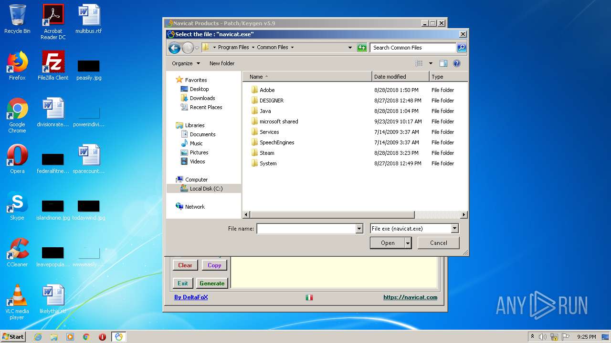The image size is (611, 343).
Task: Open Recent Places in Favorites
Action: pyautogui.click(x=206, y=107)
